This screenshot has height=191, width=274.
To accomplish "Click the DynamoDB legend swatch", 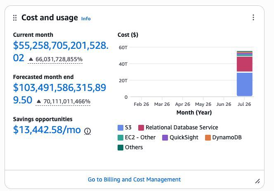I will (208, 138).
